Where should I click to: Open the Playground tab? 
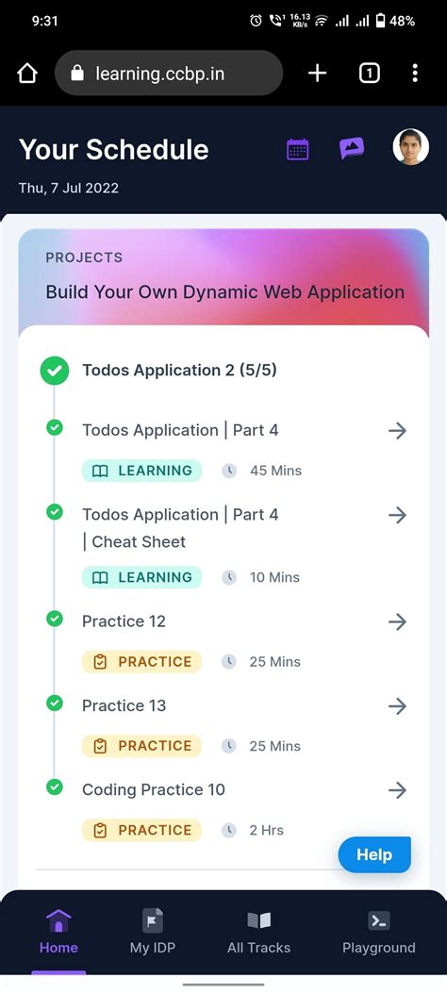click(378, 932)
